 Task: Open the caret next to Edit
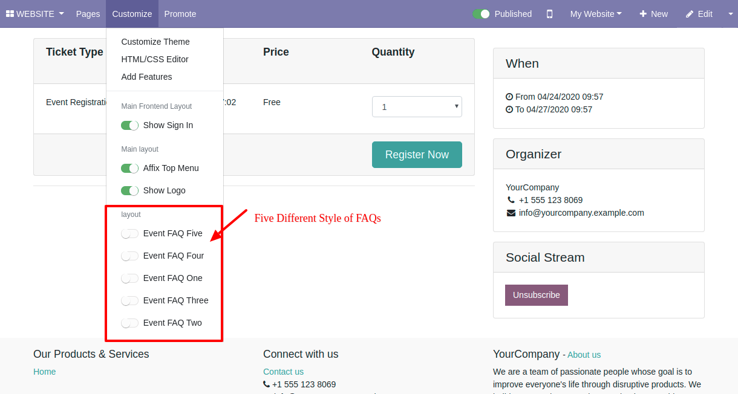pos(730,14)
